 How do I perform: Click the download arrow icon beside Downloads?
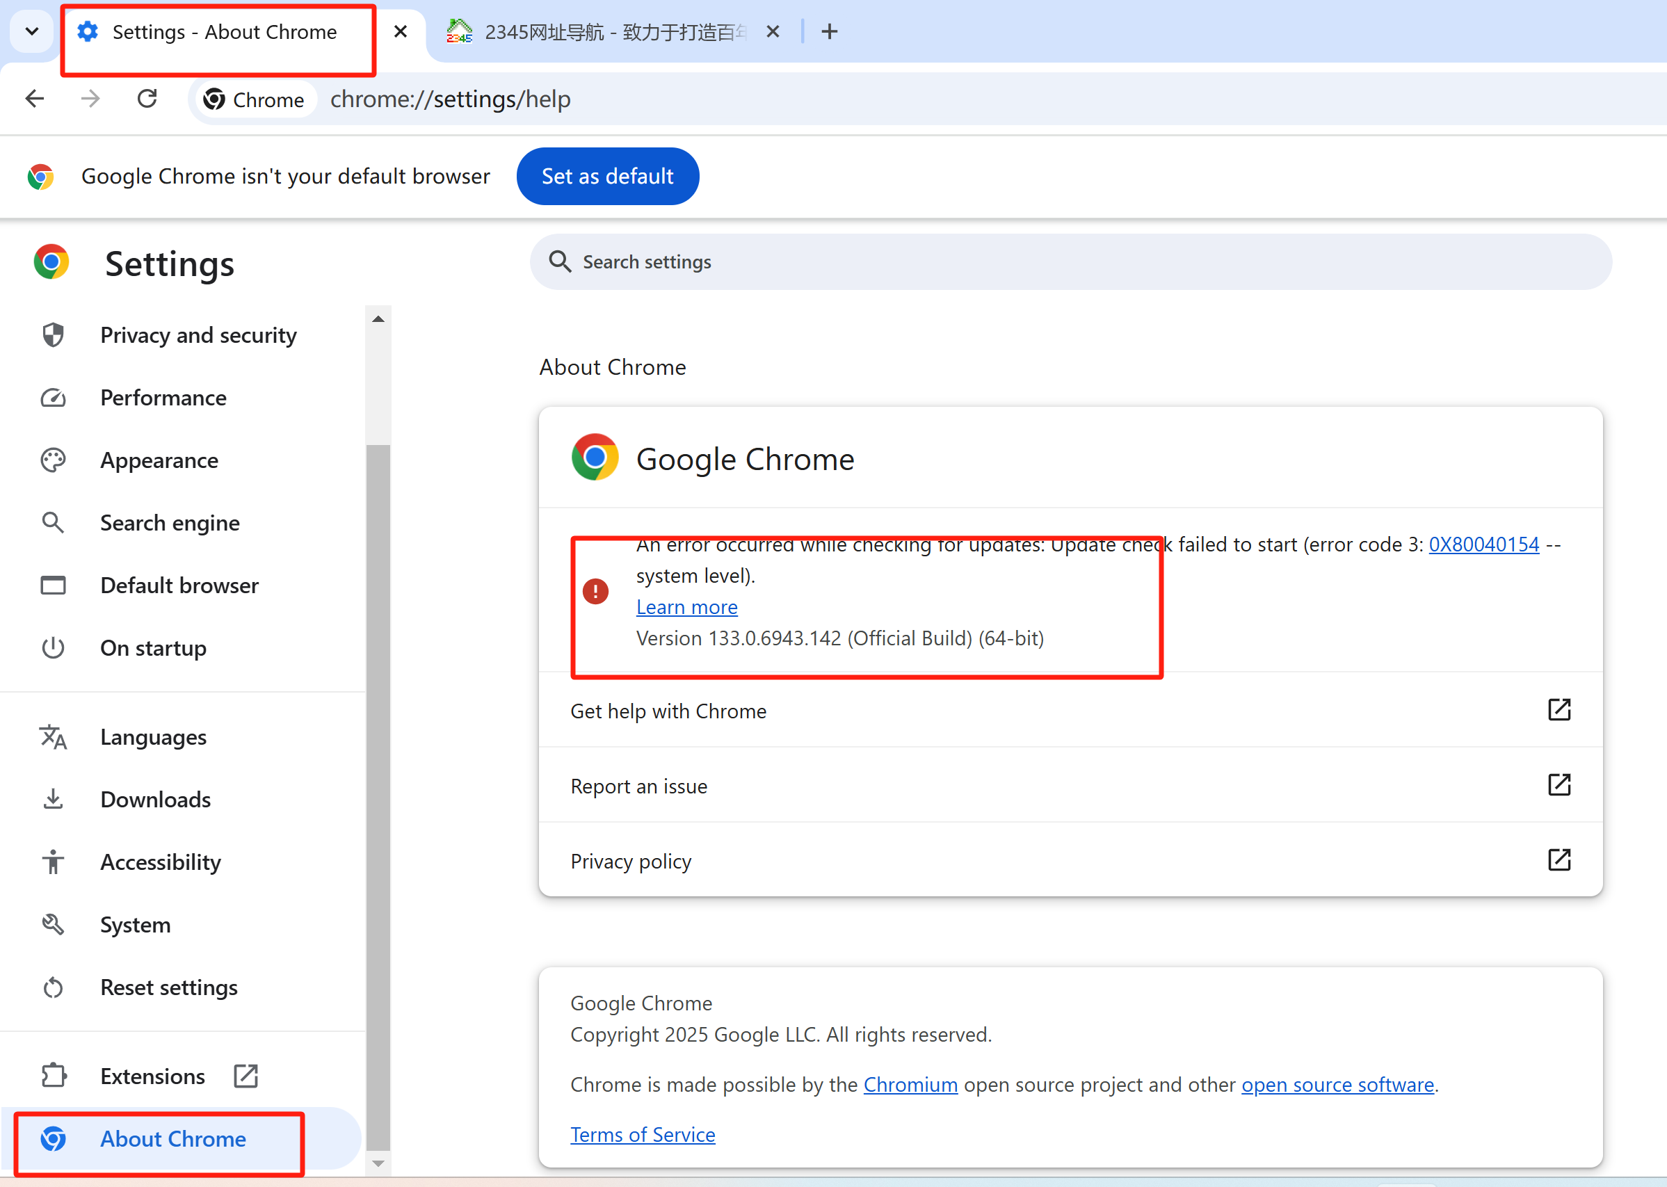tap(53, 800)
